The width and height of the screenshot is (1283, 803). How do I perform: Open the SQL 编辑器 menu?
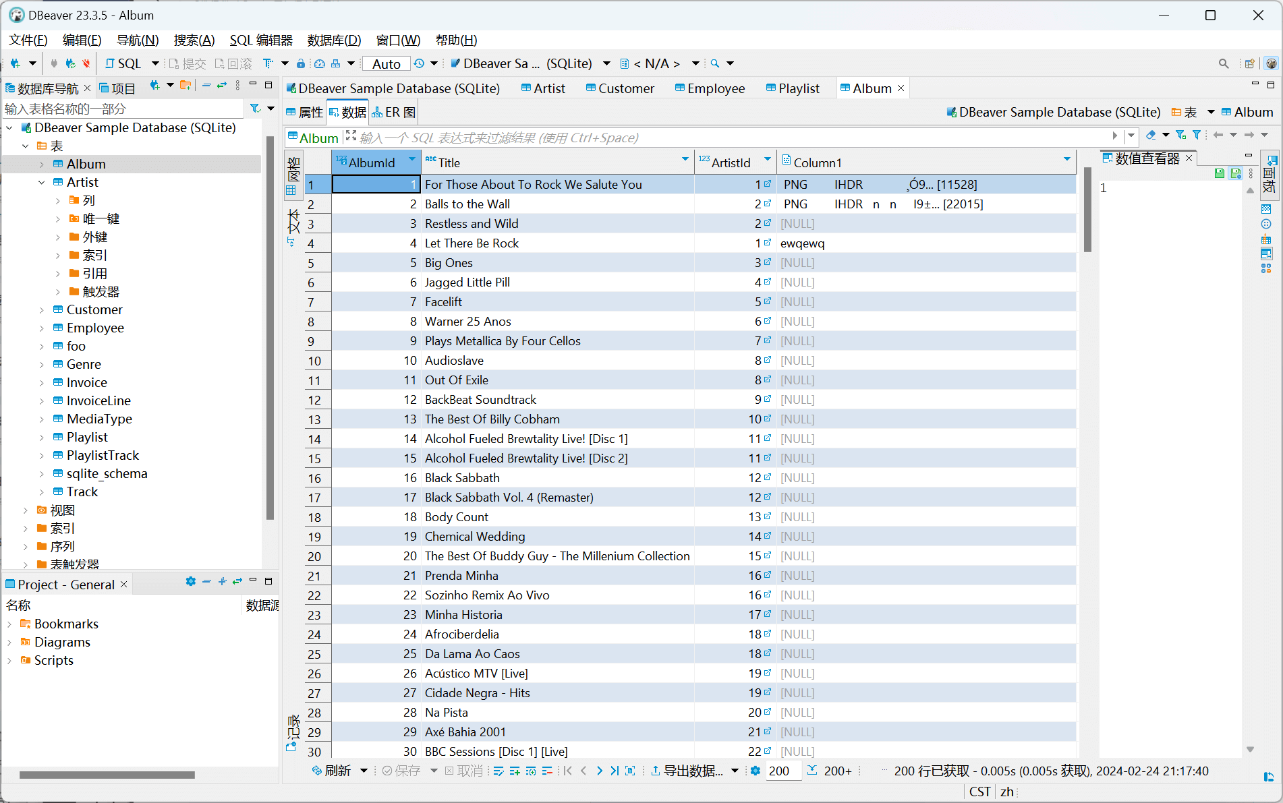[261, 40]
